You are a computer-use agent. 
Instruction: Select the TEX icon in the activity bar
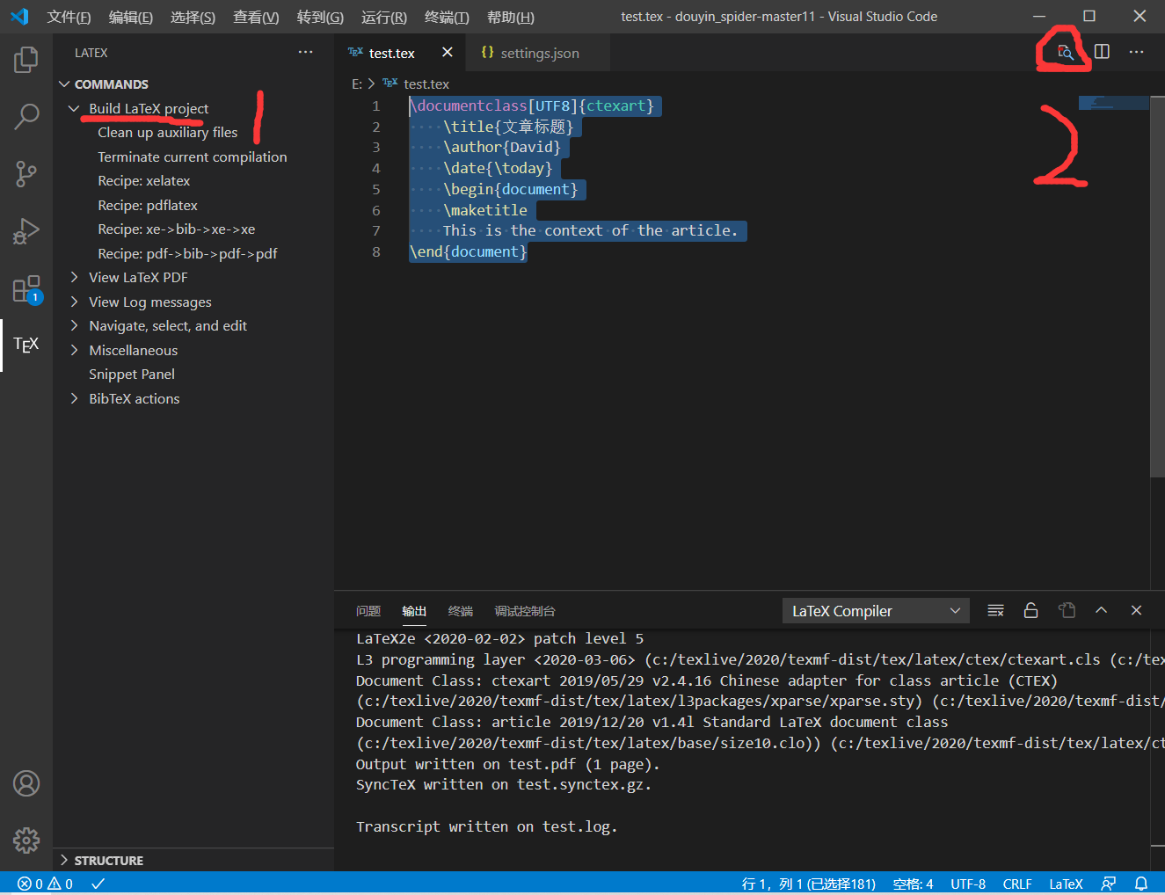click(x=25, y=345)
